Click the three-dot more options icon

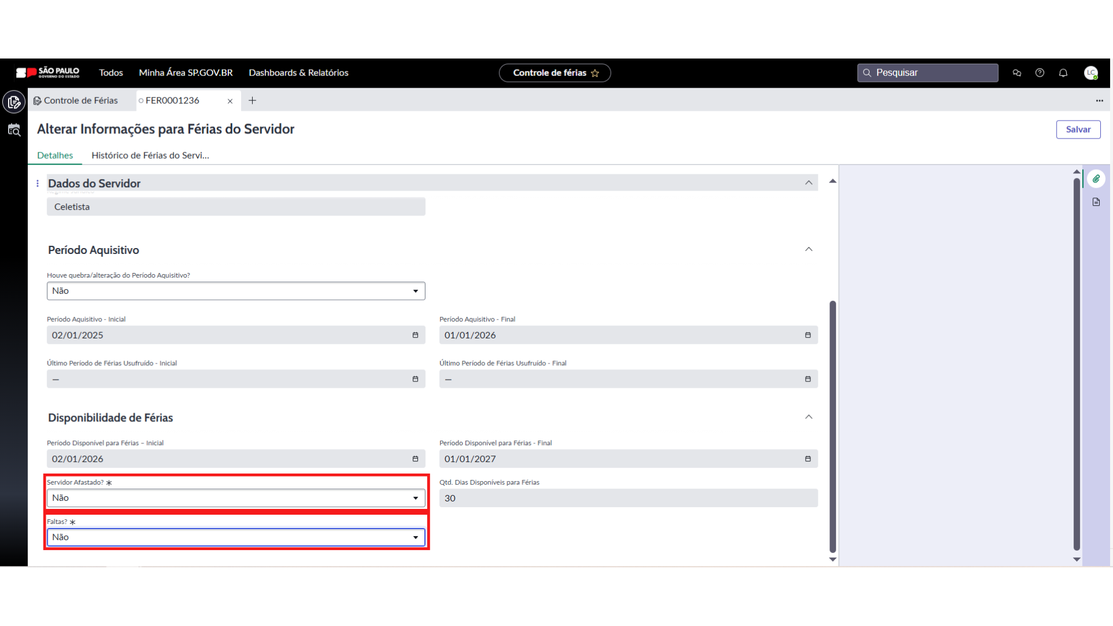tap(1100, 101)
